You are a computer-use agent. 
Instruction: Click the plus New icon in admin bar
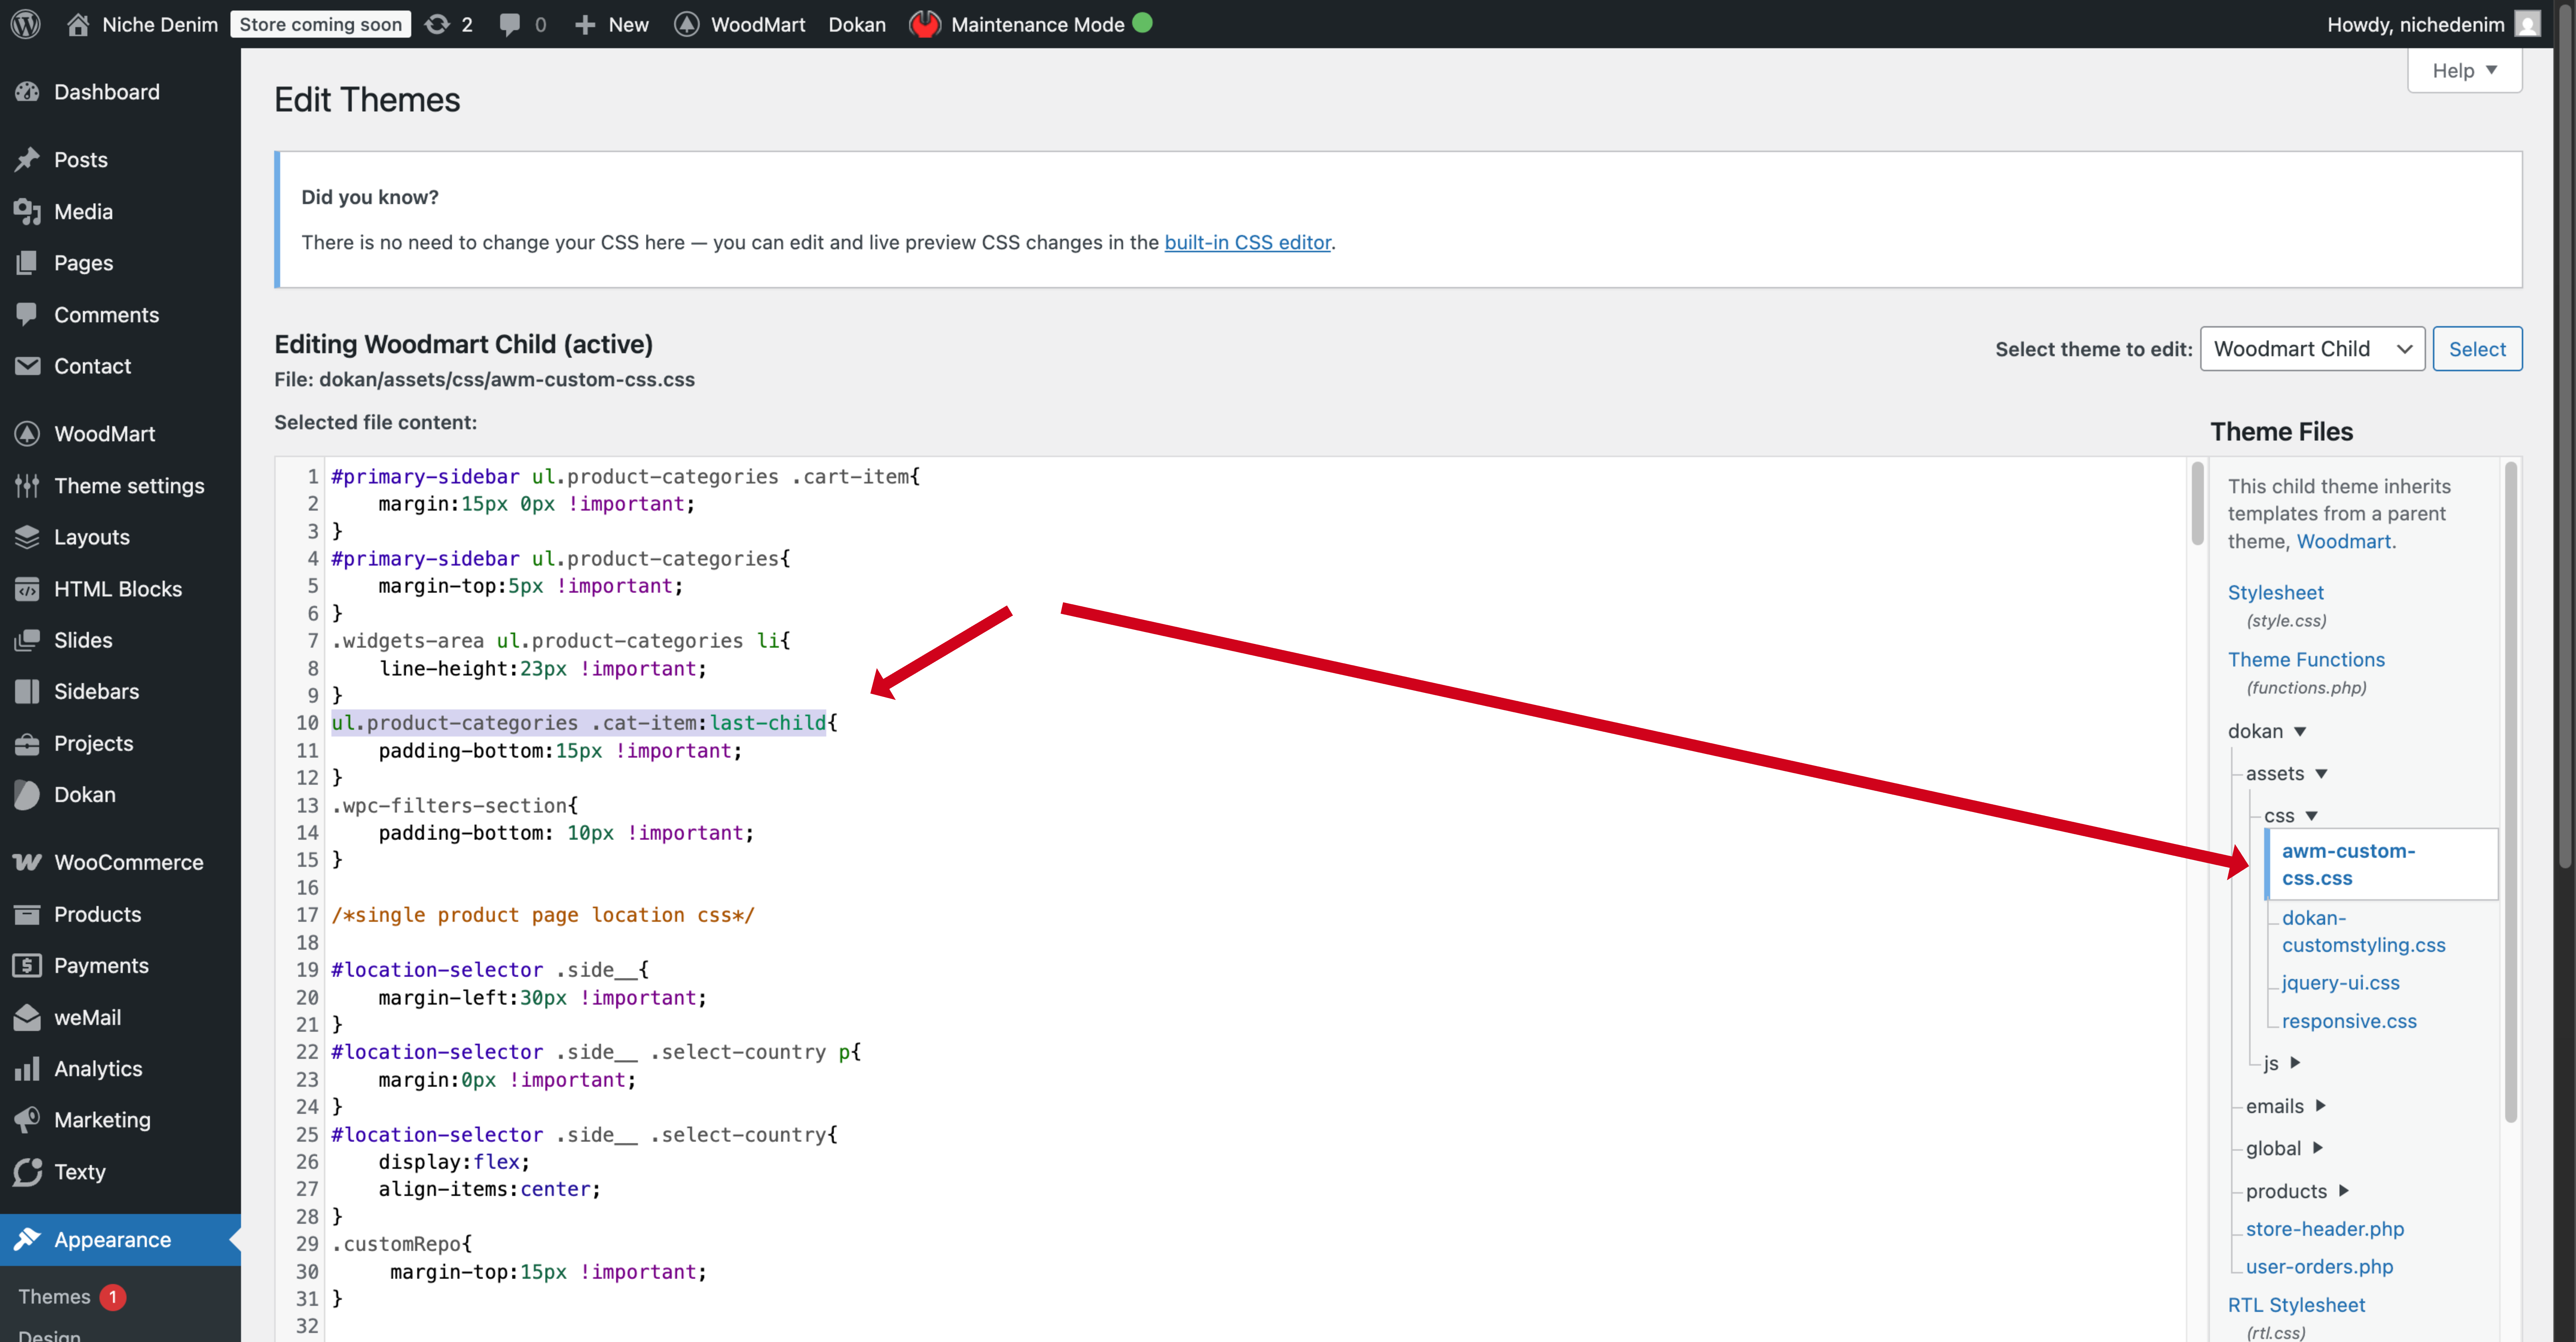coord(585,24)
